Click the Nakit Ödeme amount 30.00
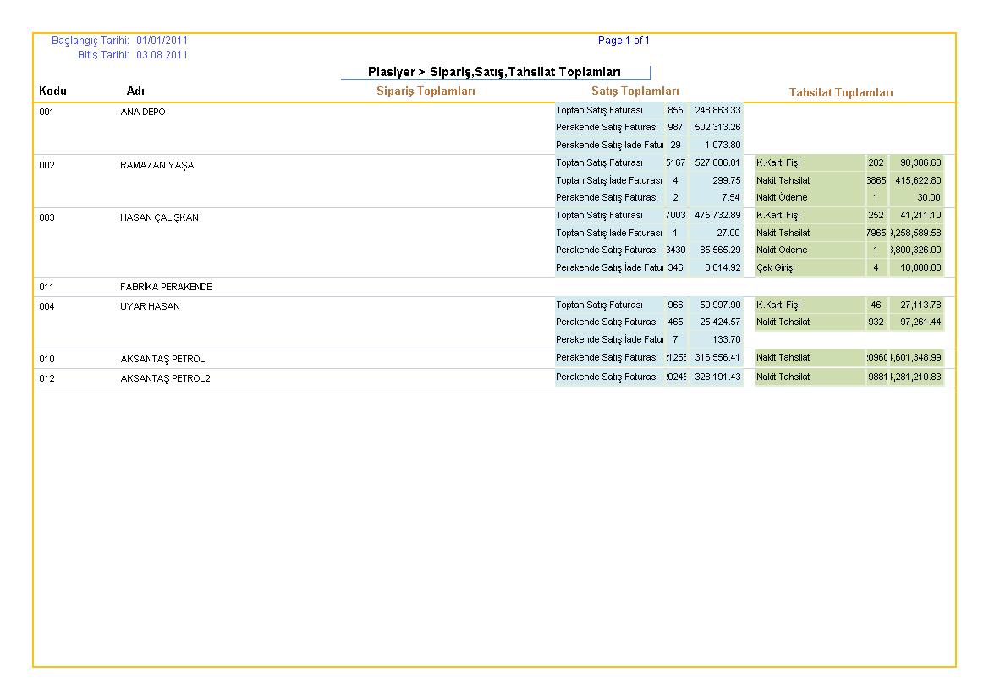This screenshot has height=699, width=989. pos(929,197)
